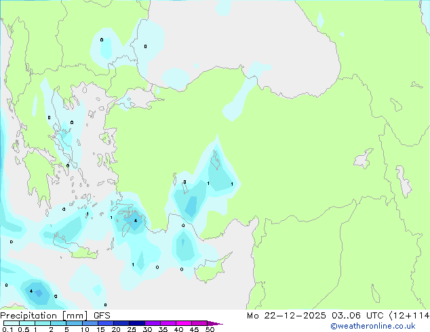430x332 pixels.
Task: Click the purple over-50 legend arrow
Action: coord(215,323)
